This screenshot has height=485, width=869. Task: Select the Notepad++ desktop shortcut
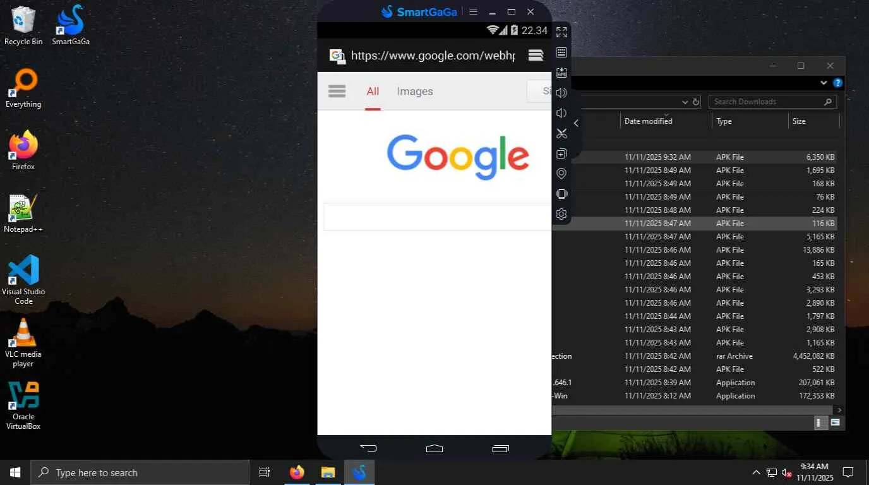click(x=23, y=213)
